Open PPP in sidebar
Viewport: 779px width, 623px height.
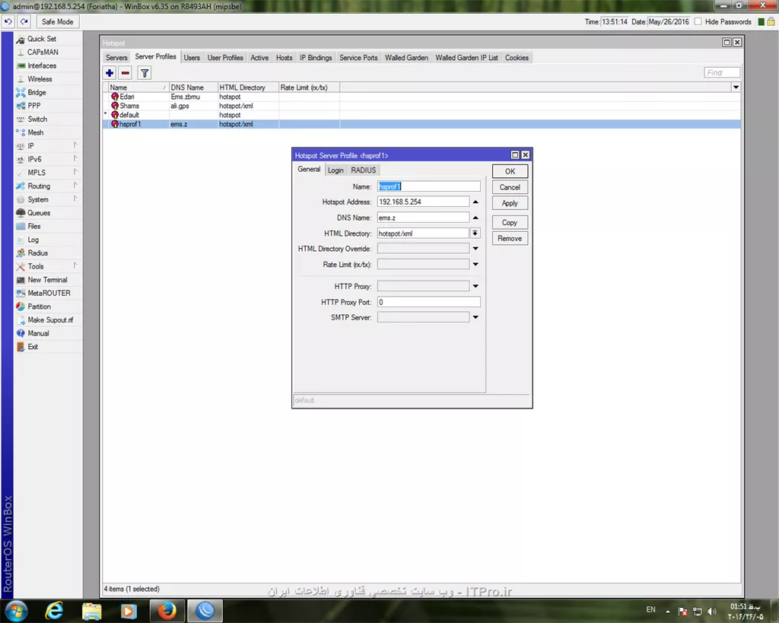click(x=34, y=106)
